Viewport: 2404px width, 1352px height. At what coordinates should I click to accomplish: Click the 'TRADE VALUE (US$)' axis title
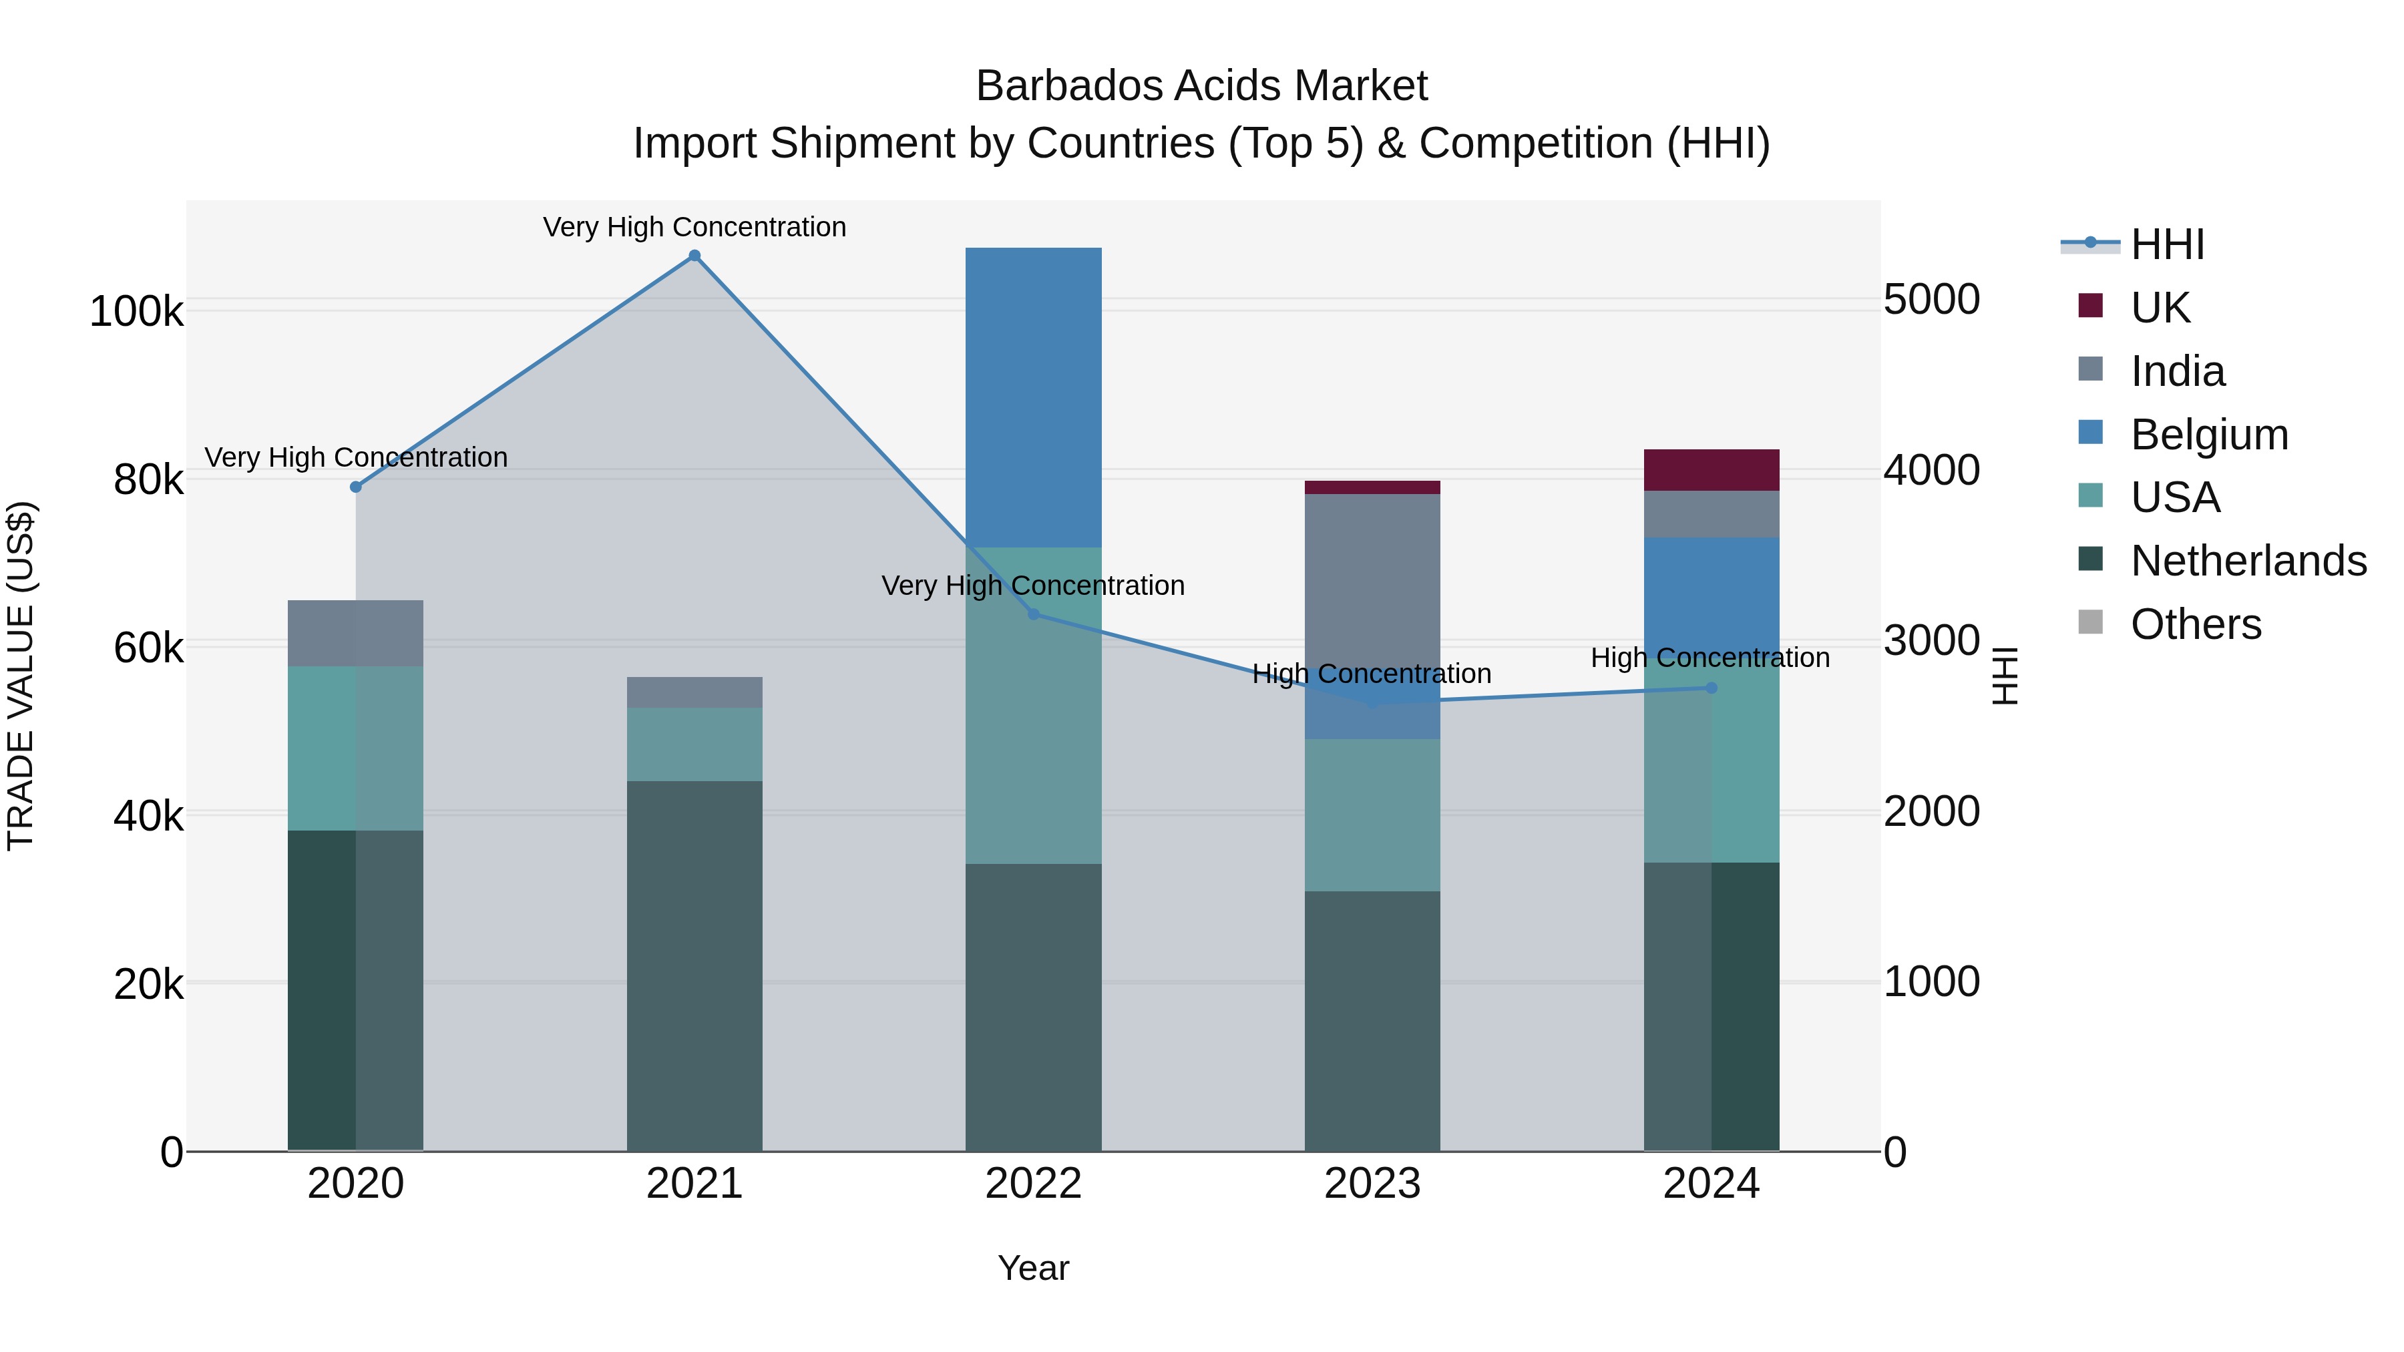pos(21,676)
